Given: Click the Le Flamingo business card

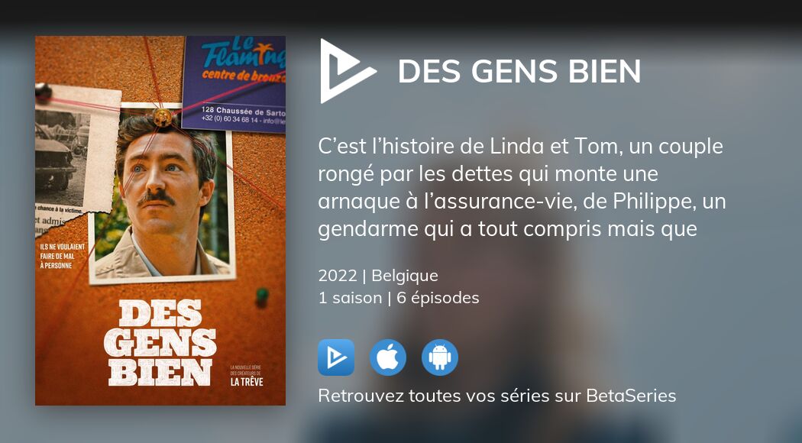Looking at the screenshot, I should (x=234, y=84).
